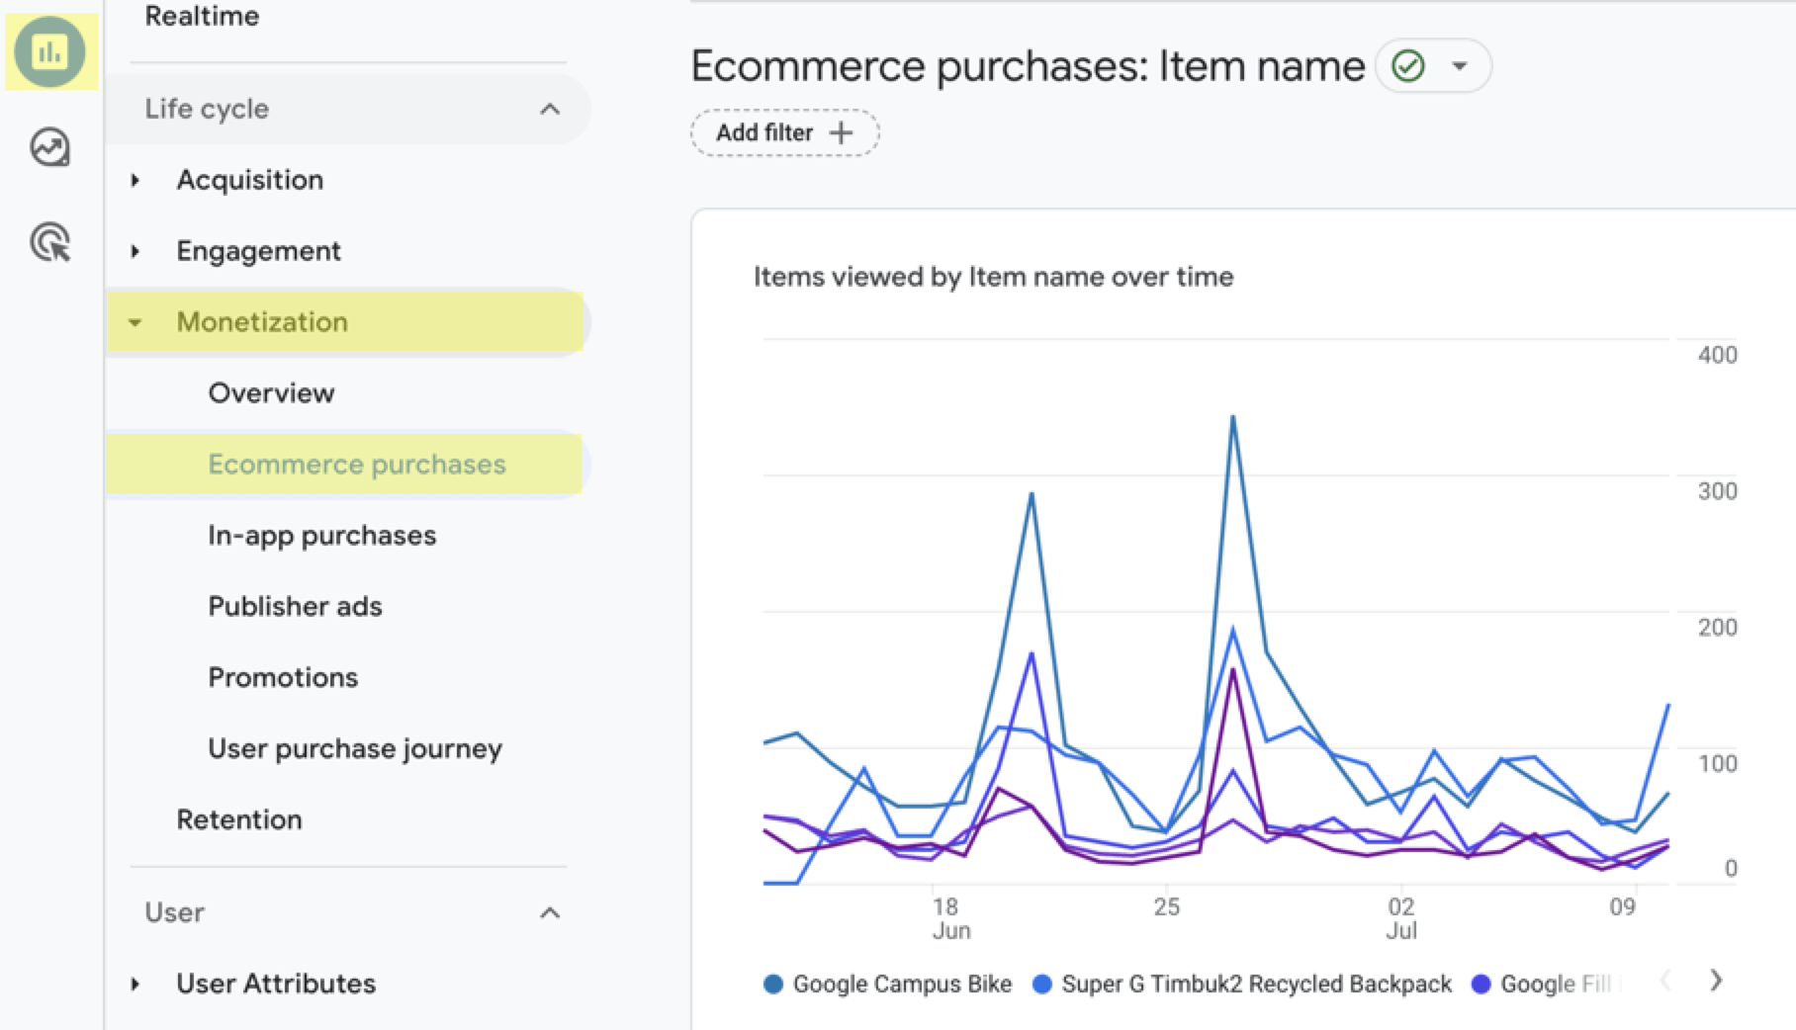This screenshot has height=1030, width=1796.
Task: Go to next legend page arrow
Action: 1716,980
